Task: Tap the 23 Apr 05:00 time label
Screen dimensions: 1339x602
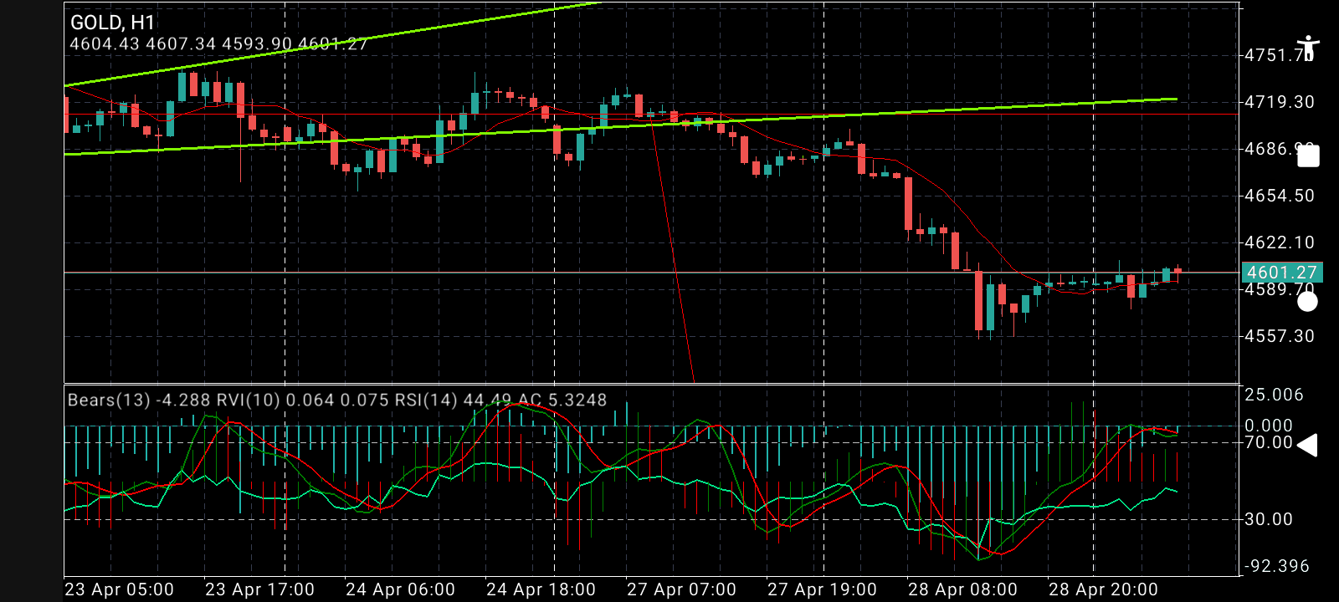Action: (119, 589)
